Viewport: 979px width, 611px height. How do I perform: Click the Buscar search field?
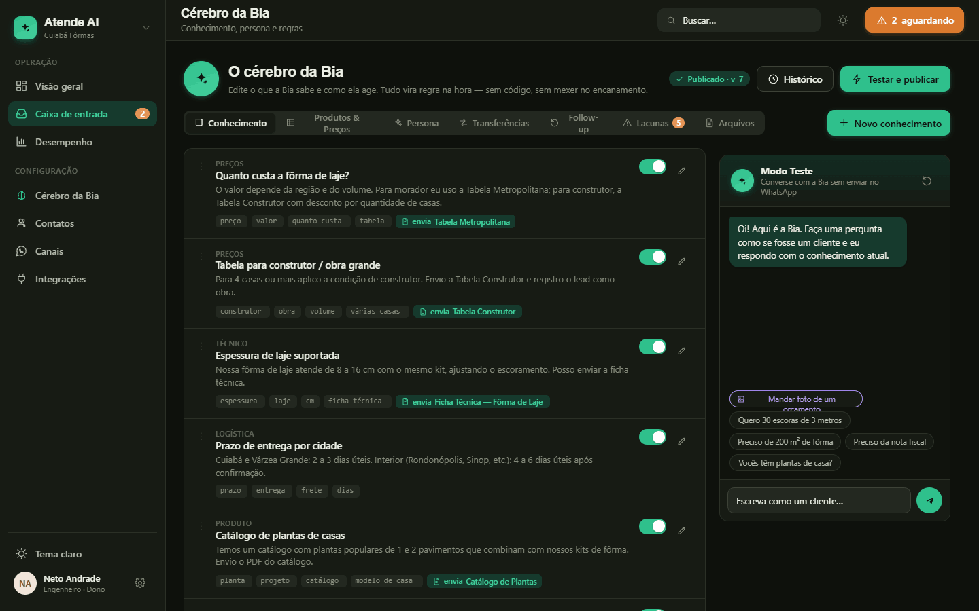[x=739, y=20]
